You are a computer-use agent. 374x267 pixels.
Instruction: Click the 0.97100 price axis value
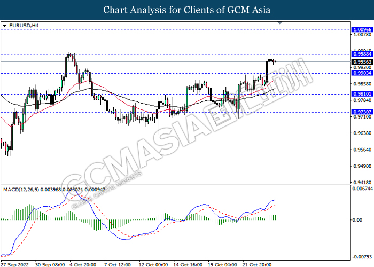coord(362,117)
